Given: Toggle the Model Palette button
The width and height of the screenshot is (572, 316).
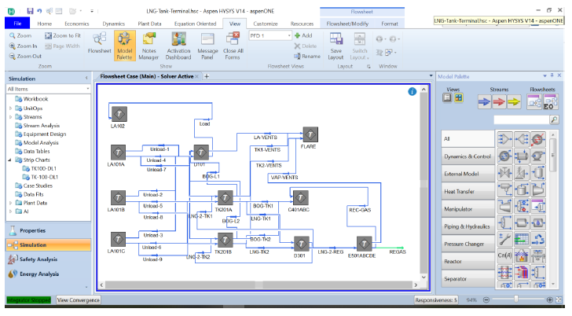Looking at the screenshot, I should [124, 46].
